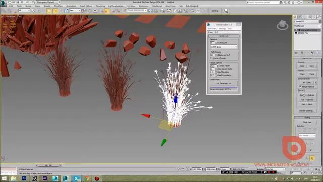Click the Guides -> Splines button
This screenshot has height=182, width=323.
click(307, 95)
